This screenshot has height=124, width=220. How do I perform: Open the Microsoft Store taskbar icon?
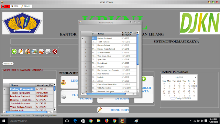click(83, 121)
